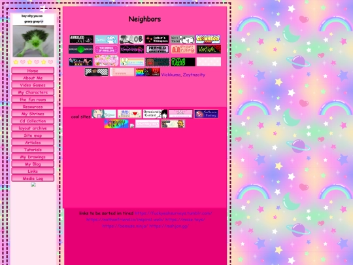
Task: Open the layout archive page
Action: pos(33,128)
